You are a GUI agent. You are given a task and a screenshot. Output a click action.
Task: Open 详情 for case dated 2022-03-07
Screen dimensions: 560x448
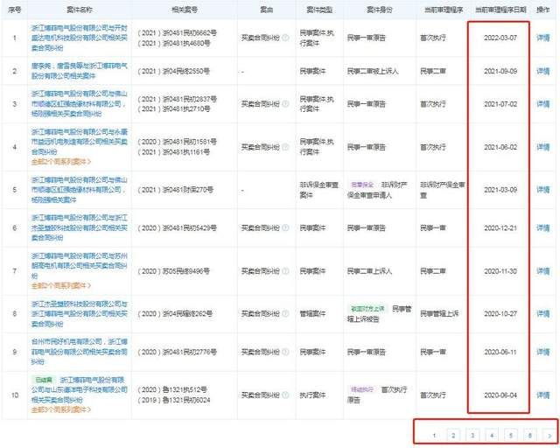pyautogui.click(x=543, y=38)
